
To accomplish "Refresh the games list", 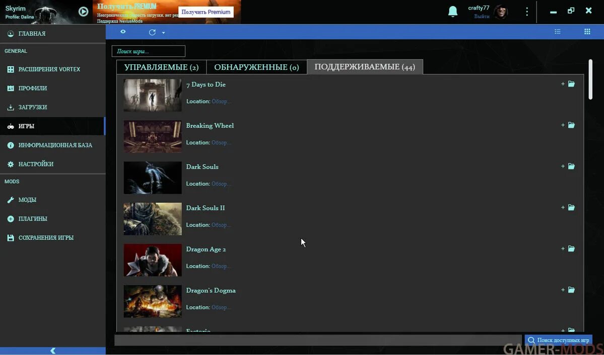I will (x=152, y=32).
